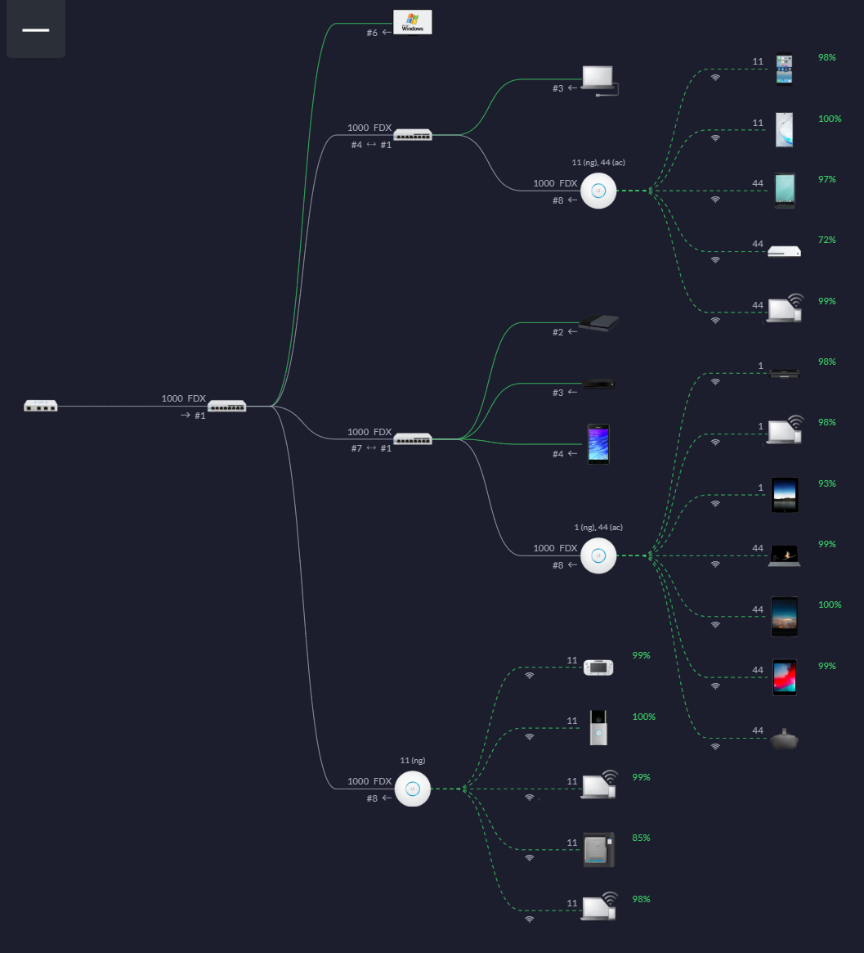
Task: Click the white Xbox console with 72% signal
Action: [784, 252]
